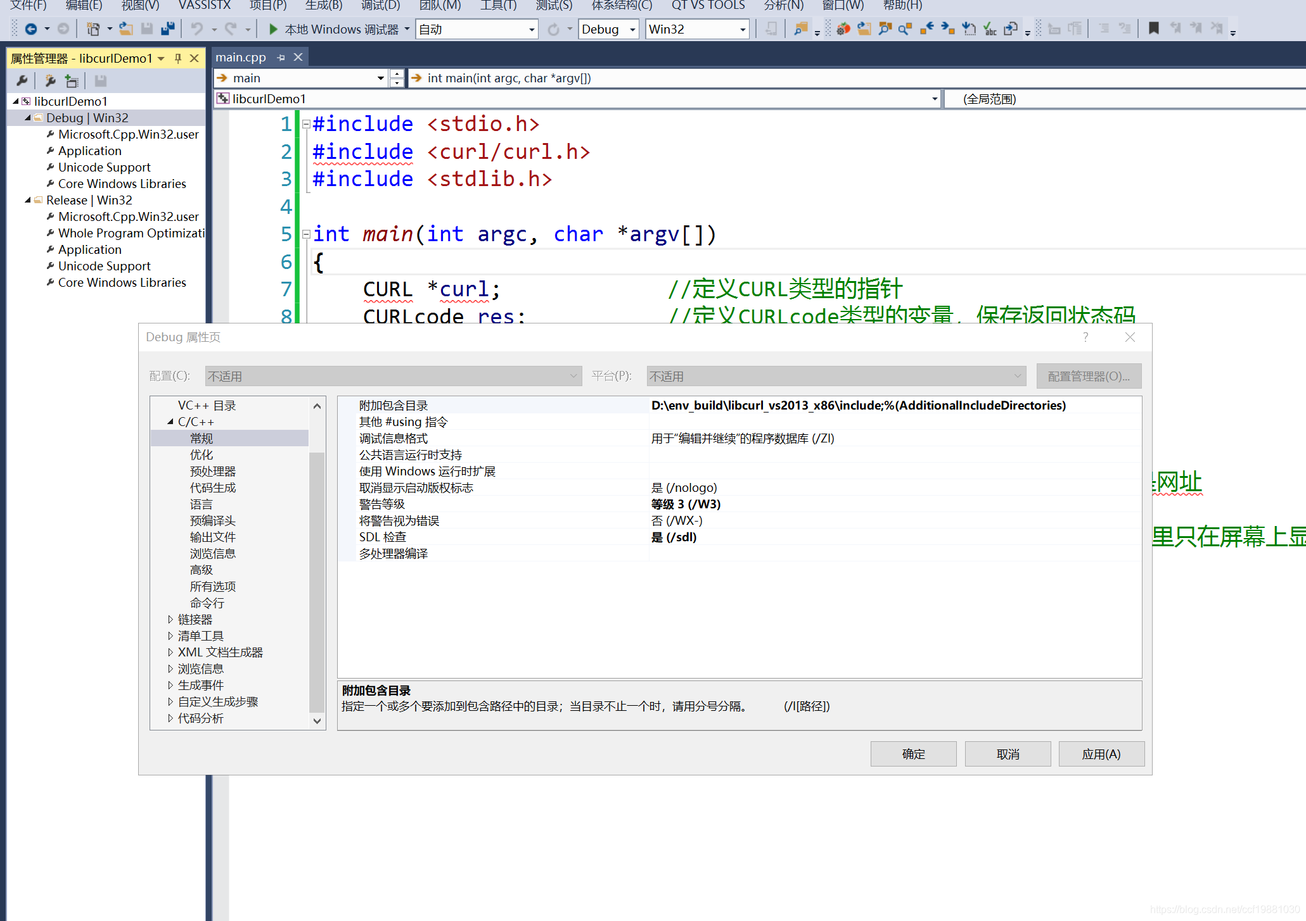Click the Navigate Backward arrow icon
The image size is (1306, 921).
point(30,29)
